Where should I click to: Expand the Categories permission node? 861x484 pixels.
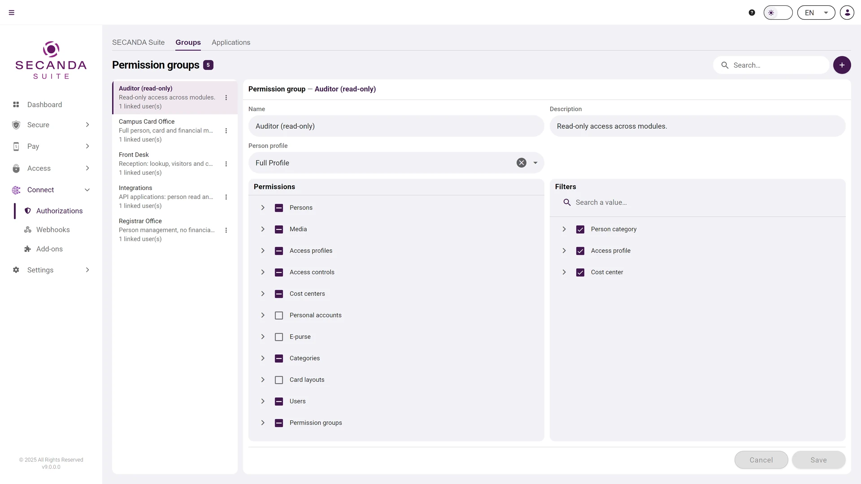(263, 358)
